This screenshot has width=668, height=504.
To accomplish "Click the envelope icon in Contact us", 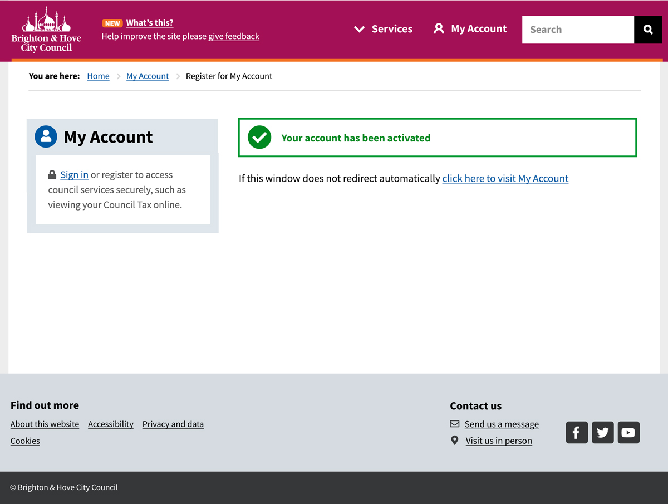I will 455,424.
